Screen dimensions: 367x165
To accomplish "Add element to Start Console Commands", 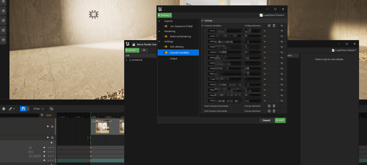I will pyautogui.click(x=269, y=106).
